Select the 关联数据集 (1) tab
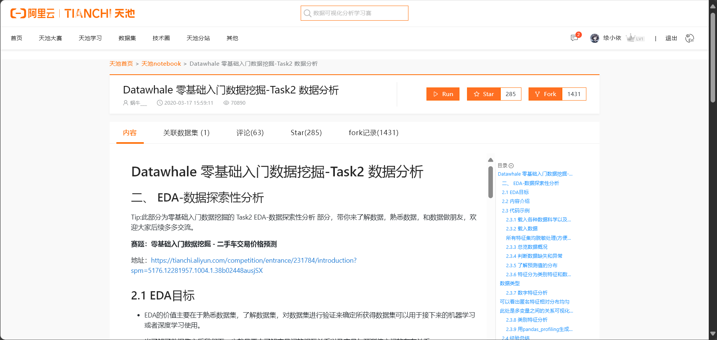Viewport: 717px width, 340px height. point(186,133)
